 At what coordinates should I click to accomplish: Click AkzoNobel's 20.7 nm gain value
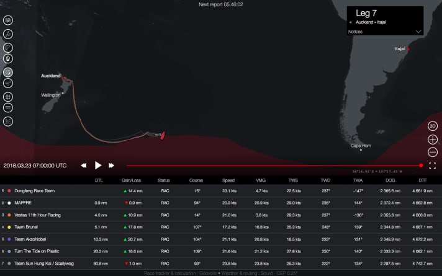tap(133, 239)
